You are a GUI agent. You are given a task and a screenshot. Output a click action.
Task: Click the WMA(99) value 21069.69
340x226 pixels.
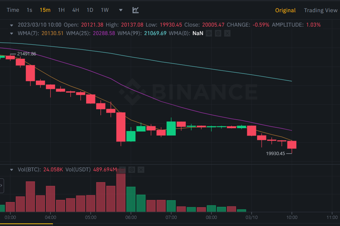pos(155,33)
